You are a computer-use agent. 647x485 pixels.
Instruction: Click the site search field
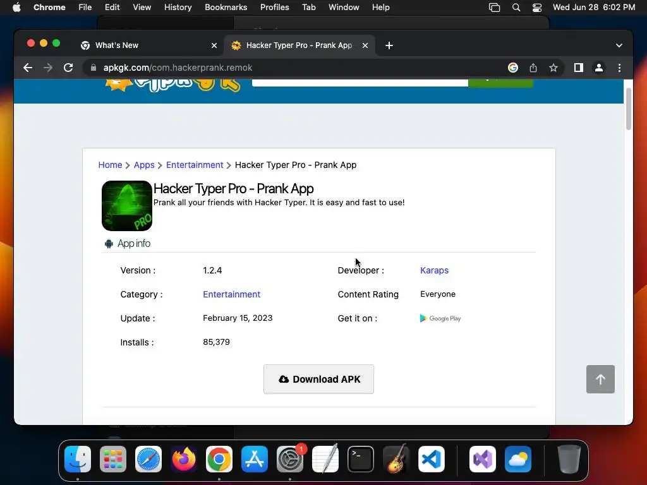tap(360, 81)
